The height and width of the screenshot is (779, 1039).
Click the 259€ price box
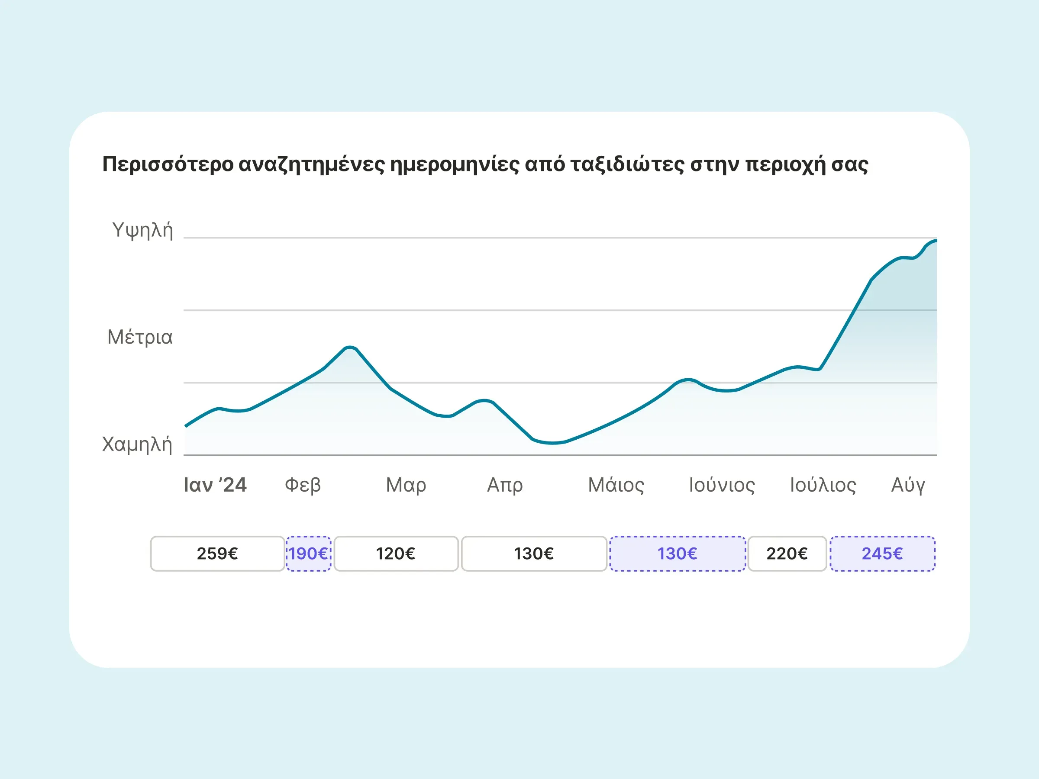[217, 554]
